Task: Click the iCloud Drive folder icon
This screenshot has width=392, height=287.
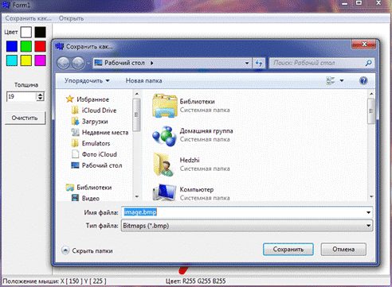Action: point(75,110)
